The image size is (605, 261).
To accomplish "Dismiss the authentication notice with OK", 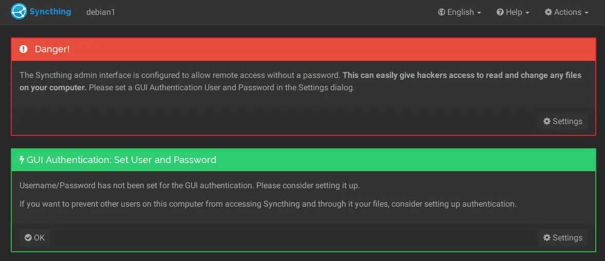I will click(x=35, y=237).
